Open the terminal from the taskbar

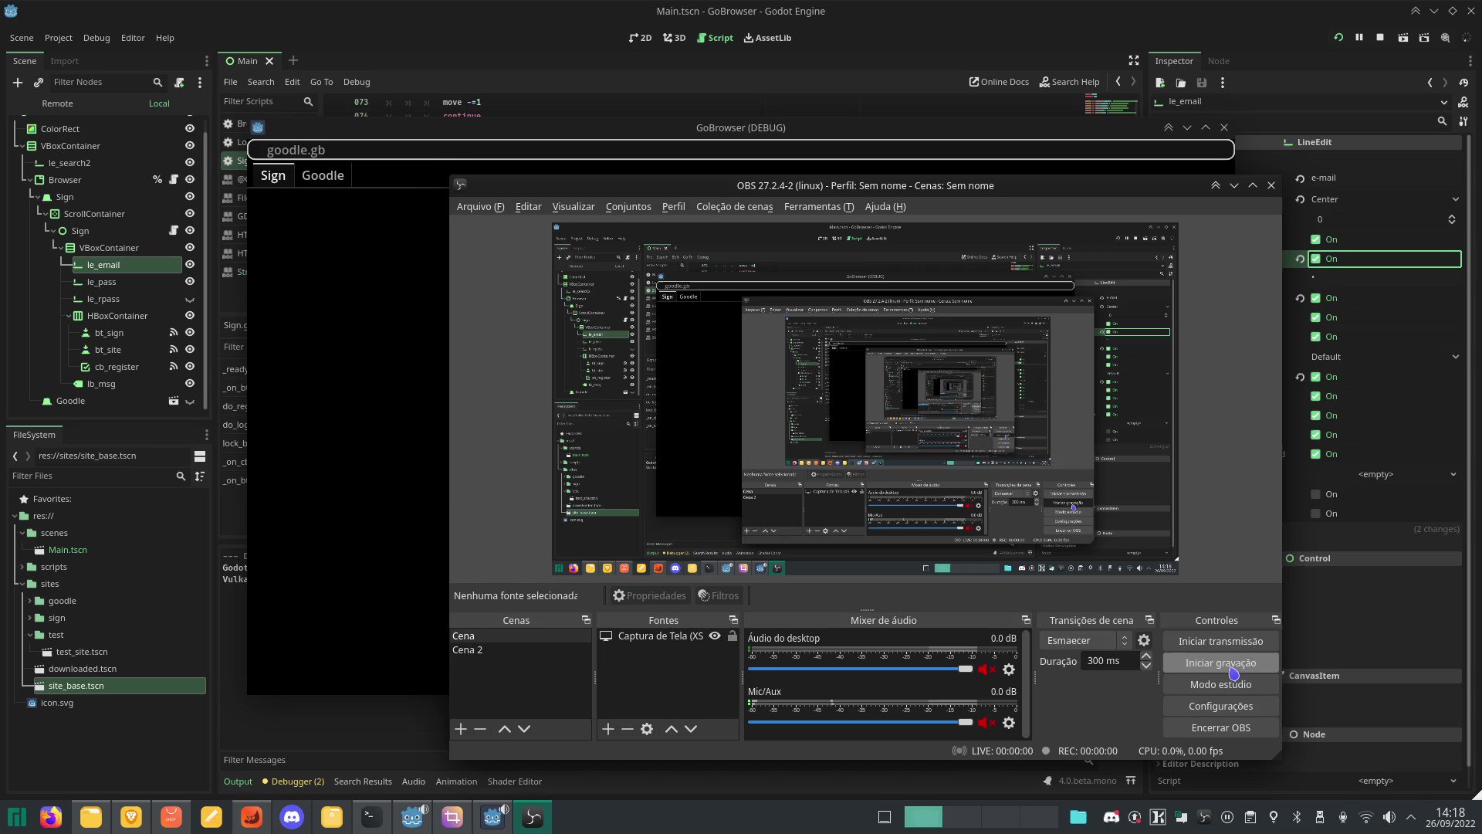pos(372,817)
